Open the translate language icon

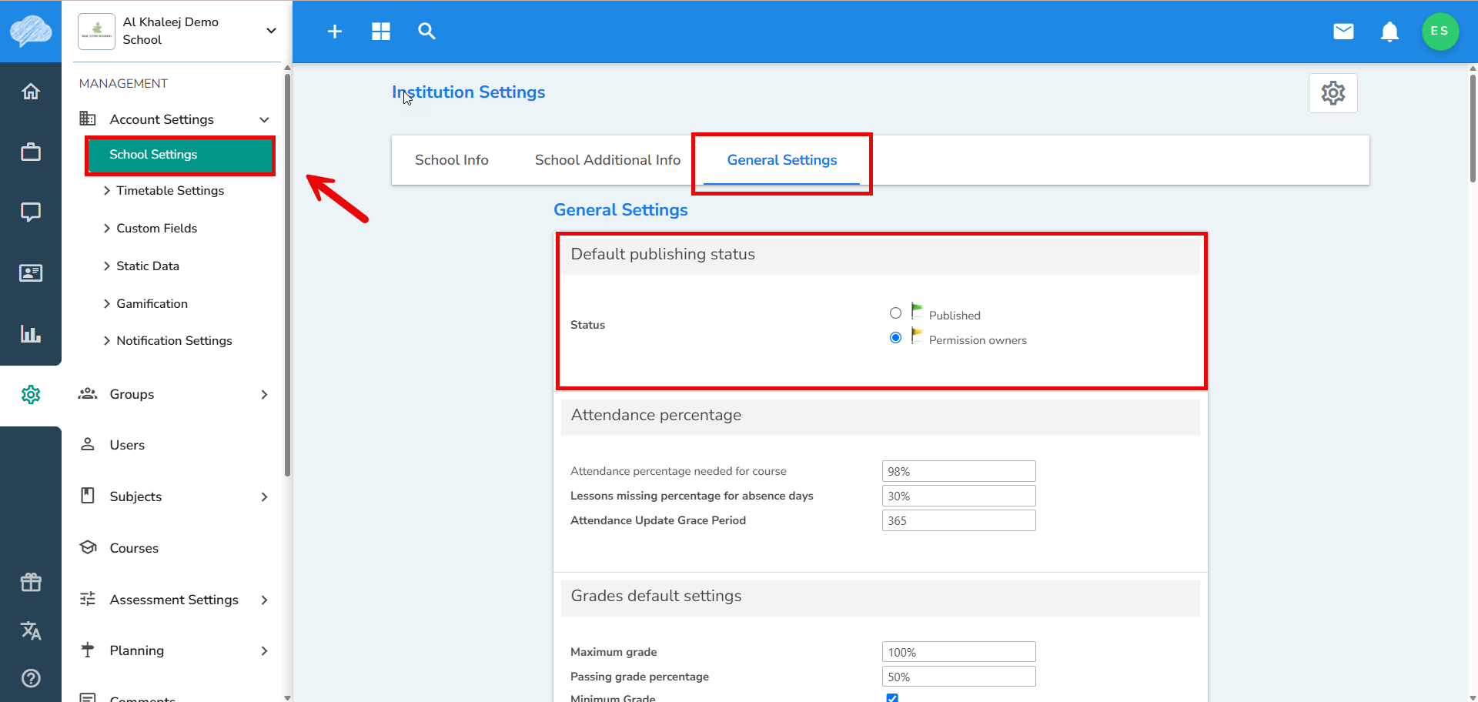(x=31, y=630)
